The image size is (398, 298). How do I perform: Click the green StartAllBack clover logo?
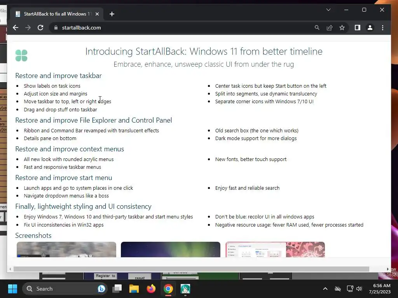point(21,55)
